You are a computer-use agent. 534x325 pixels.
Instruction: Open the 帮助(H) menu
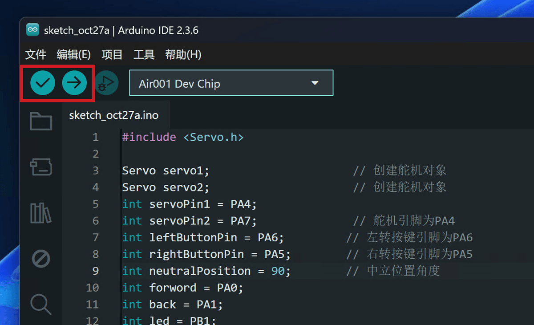tap(183, 55)
